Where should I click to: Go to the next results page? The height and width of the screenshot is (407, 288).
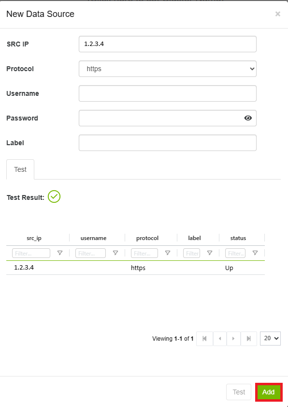point(233,338)
